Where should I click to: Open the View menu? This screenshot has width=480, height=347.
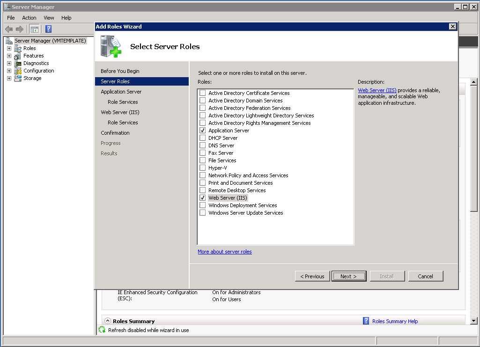(49, 18)
